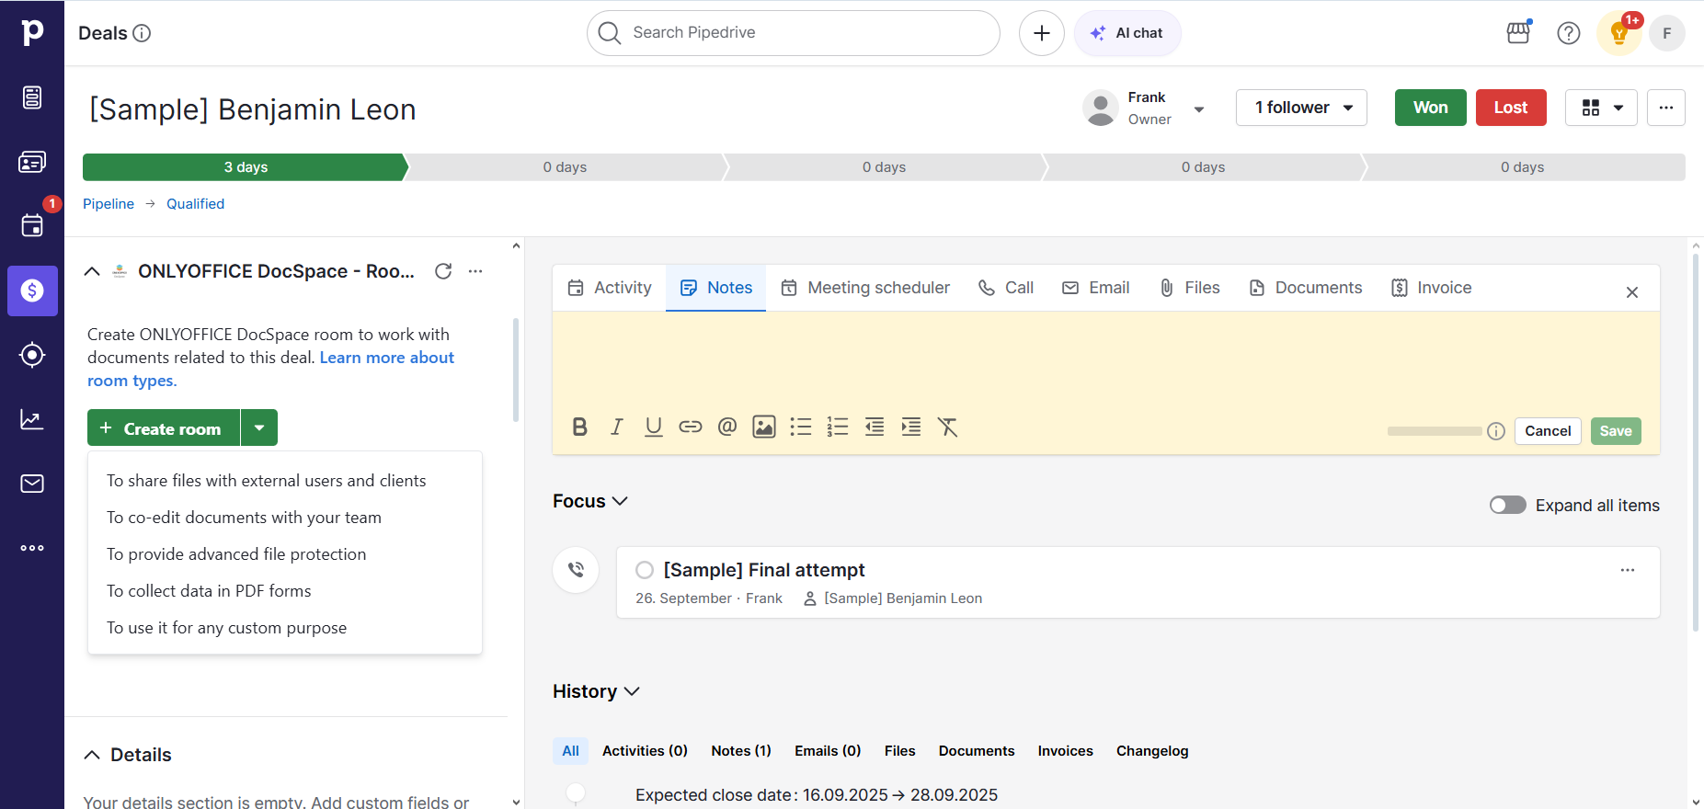Apply bold formatting to note
The image size is (1704, 809).
(580, 427)
